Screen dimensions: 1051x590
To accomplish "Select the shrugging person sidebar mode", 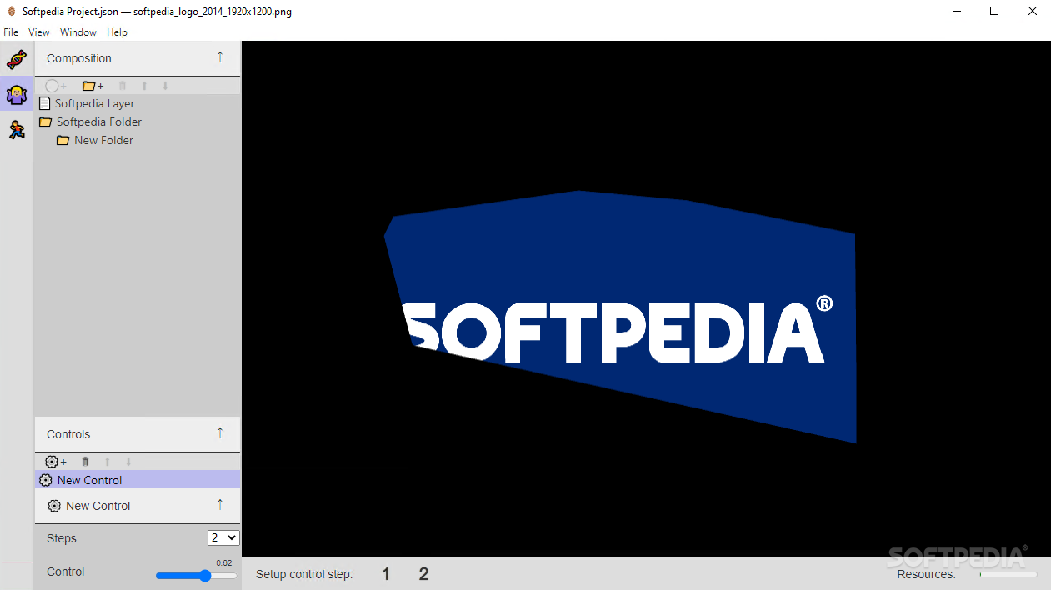I will [x=17, y=94].
